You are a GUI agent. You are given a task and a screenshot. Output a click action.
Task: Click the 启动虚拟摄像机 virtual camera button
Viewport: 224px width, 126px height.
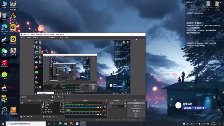coord(136,108)
